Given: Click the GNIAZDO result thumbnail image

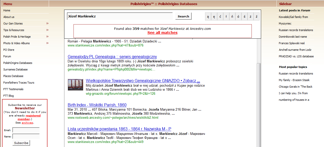Looking at the screenshot, I should 76,85.
